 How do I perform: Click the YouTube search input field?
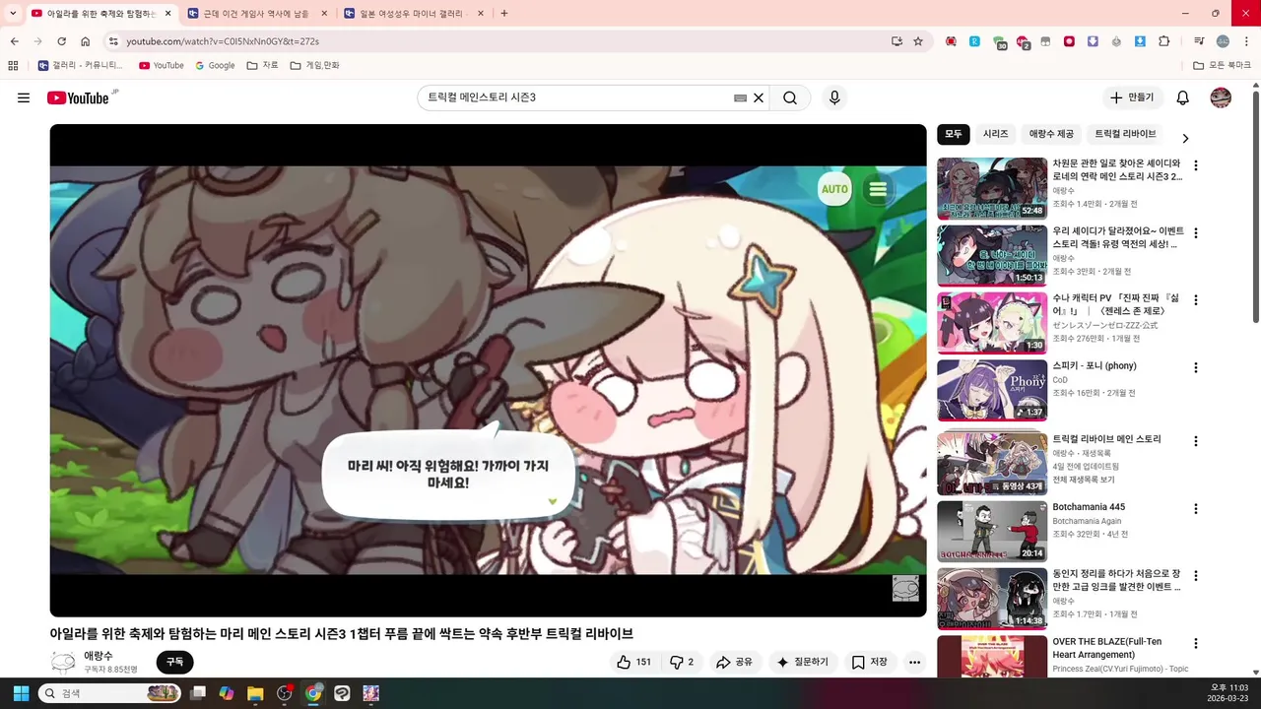coord(579,97)
